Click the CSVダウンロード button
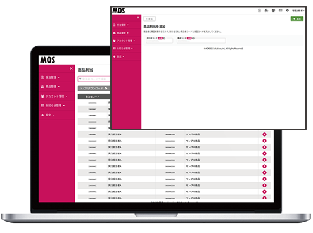Viewport: 313px width, 233px height. coord(94,88)
